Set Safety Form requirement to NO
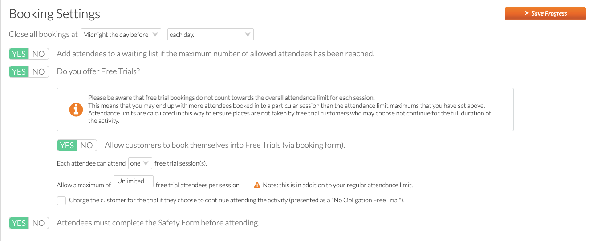This screenshot has height=241, width=593. (39, 223)
